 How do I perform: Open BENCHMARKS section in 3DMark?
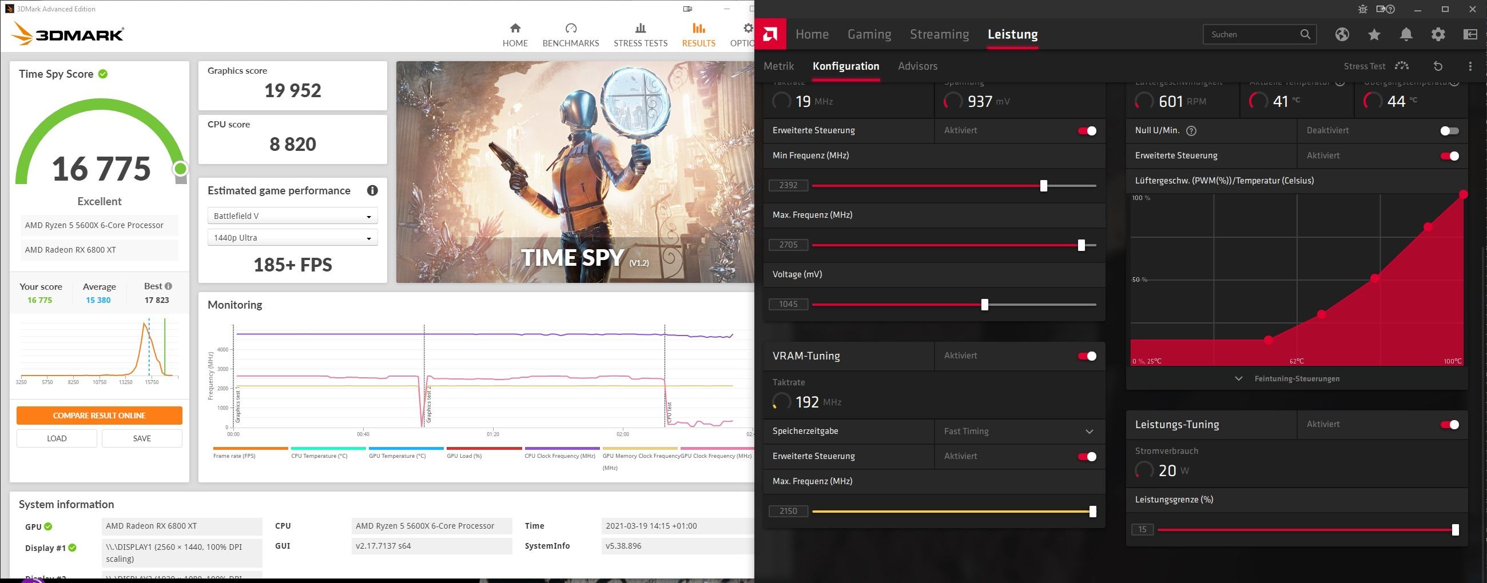[x=570, y=35]
